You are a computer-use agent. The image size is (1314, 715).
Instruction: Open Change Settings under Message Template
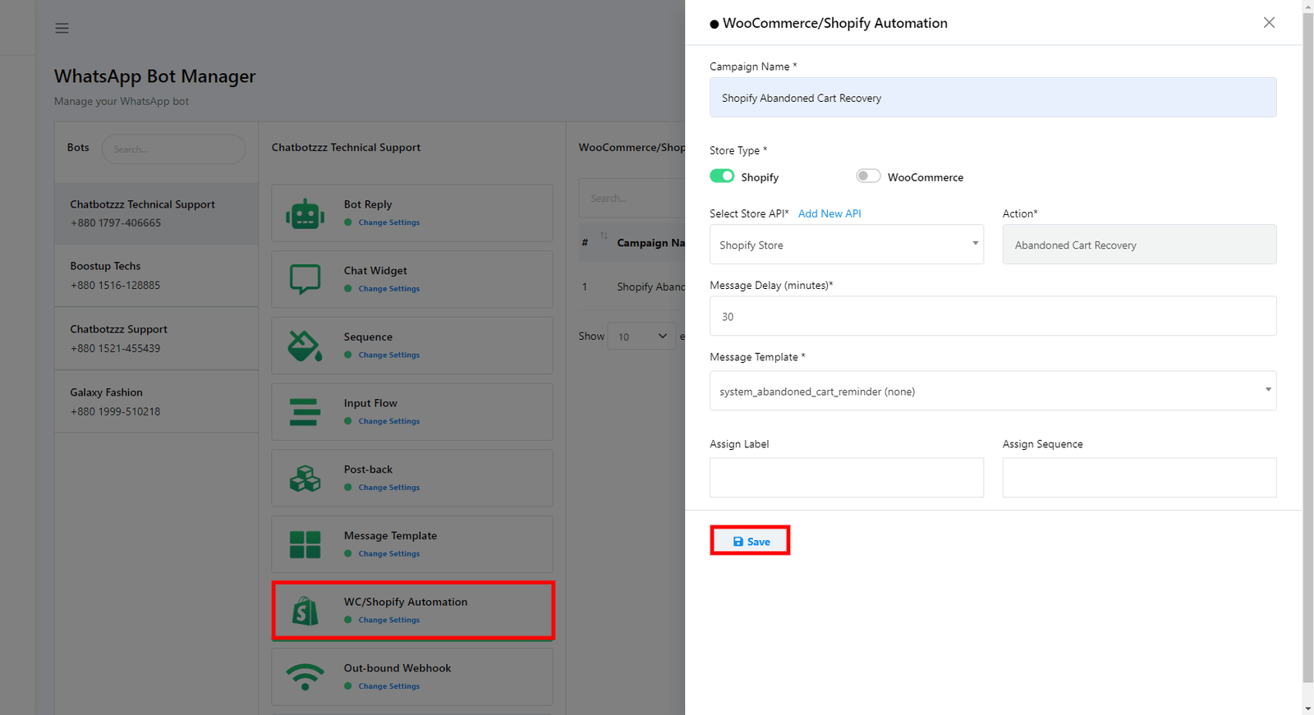[388, 554]
